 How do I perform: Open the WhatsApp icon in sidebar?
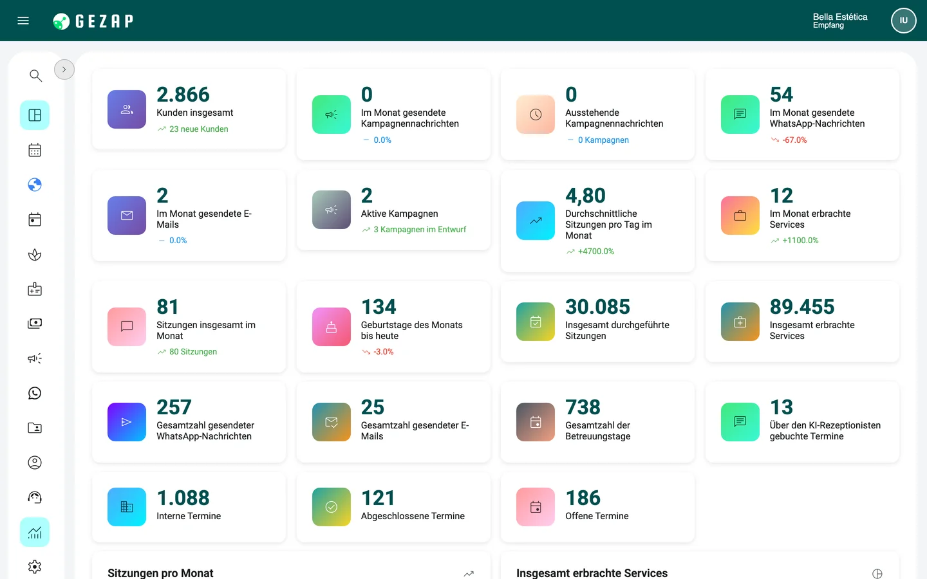(35, 393)
